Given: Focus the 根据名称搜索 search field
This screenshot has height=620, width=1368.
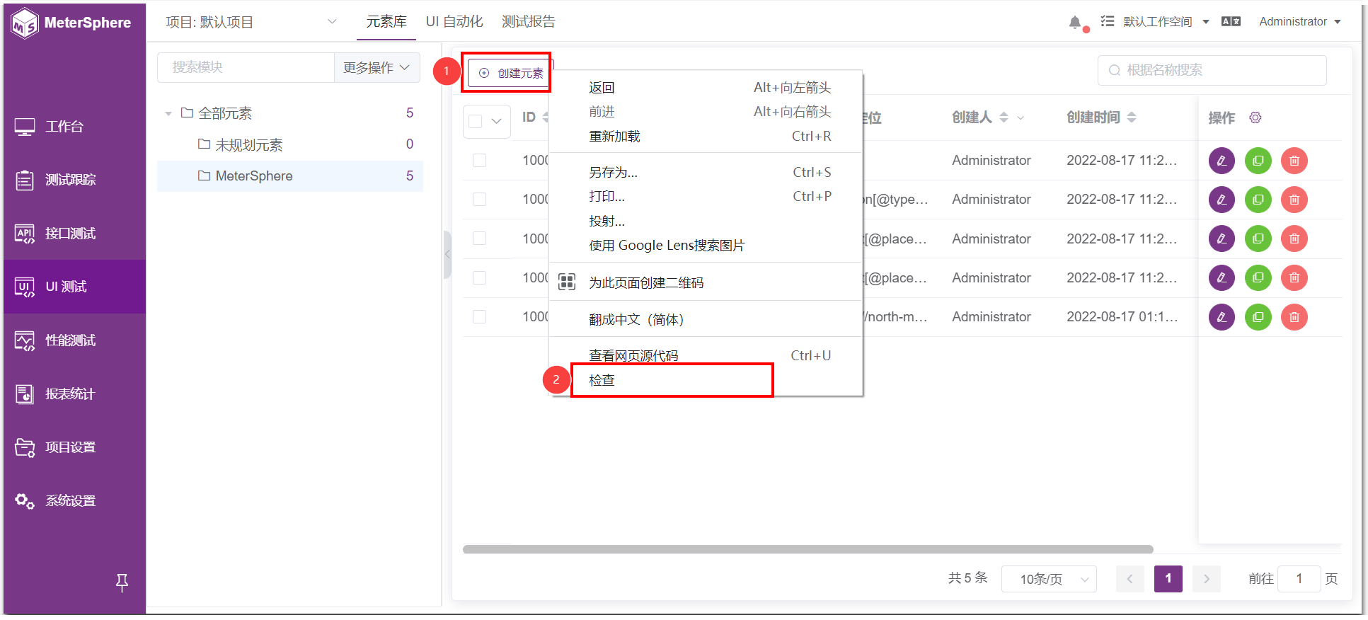Looking at the screenshot, I should pyautogui.click(x=1212, y=70).
